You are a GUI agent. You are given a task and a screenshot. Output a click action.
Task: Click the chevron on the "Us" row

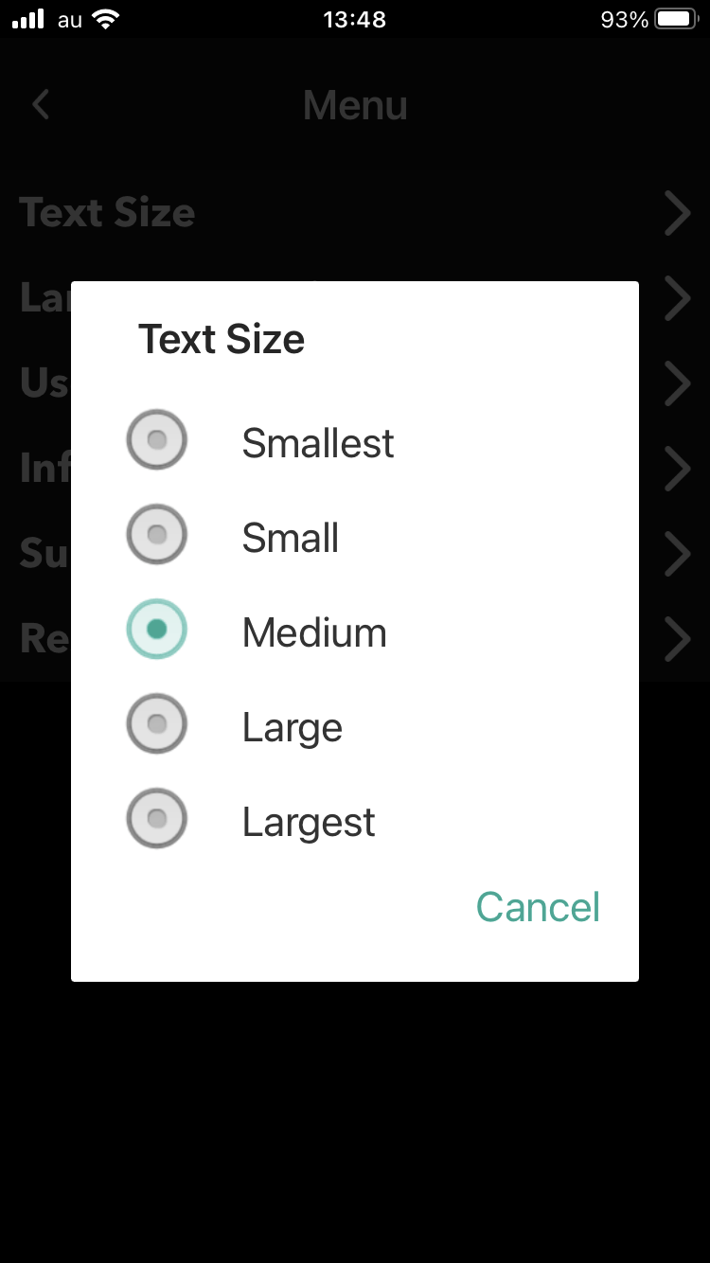point(677,383)
